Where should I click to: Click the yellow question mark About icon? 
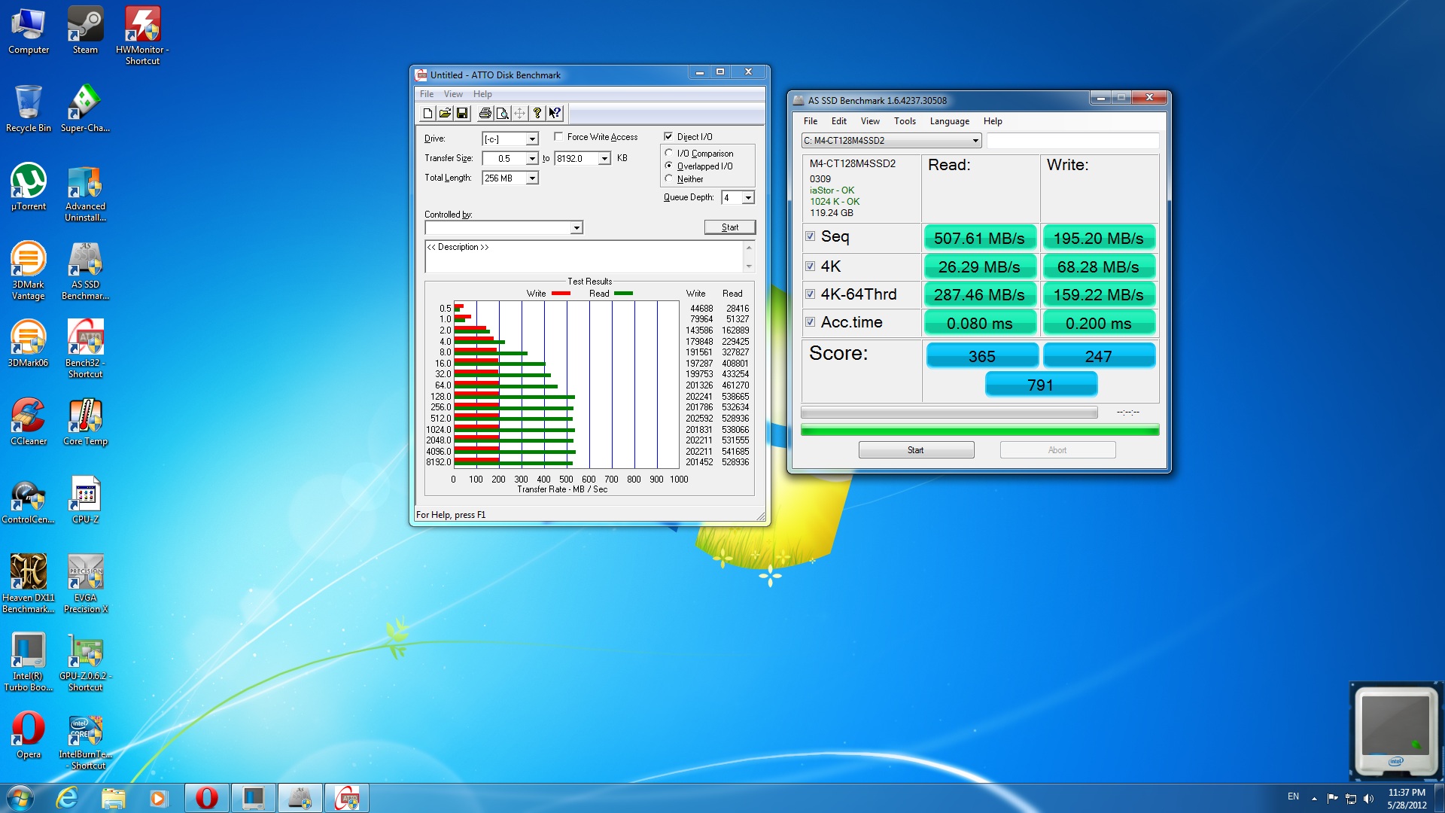(x=537, y=113)
